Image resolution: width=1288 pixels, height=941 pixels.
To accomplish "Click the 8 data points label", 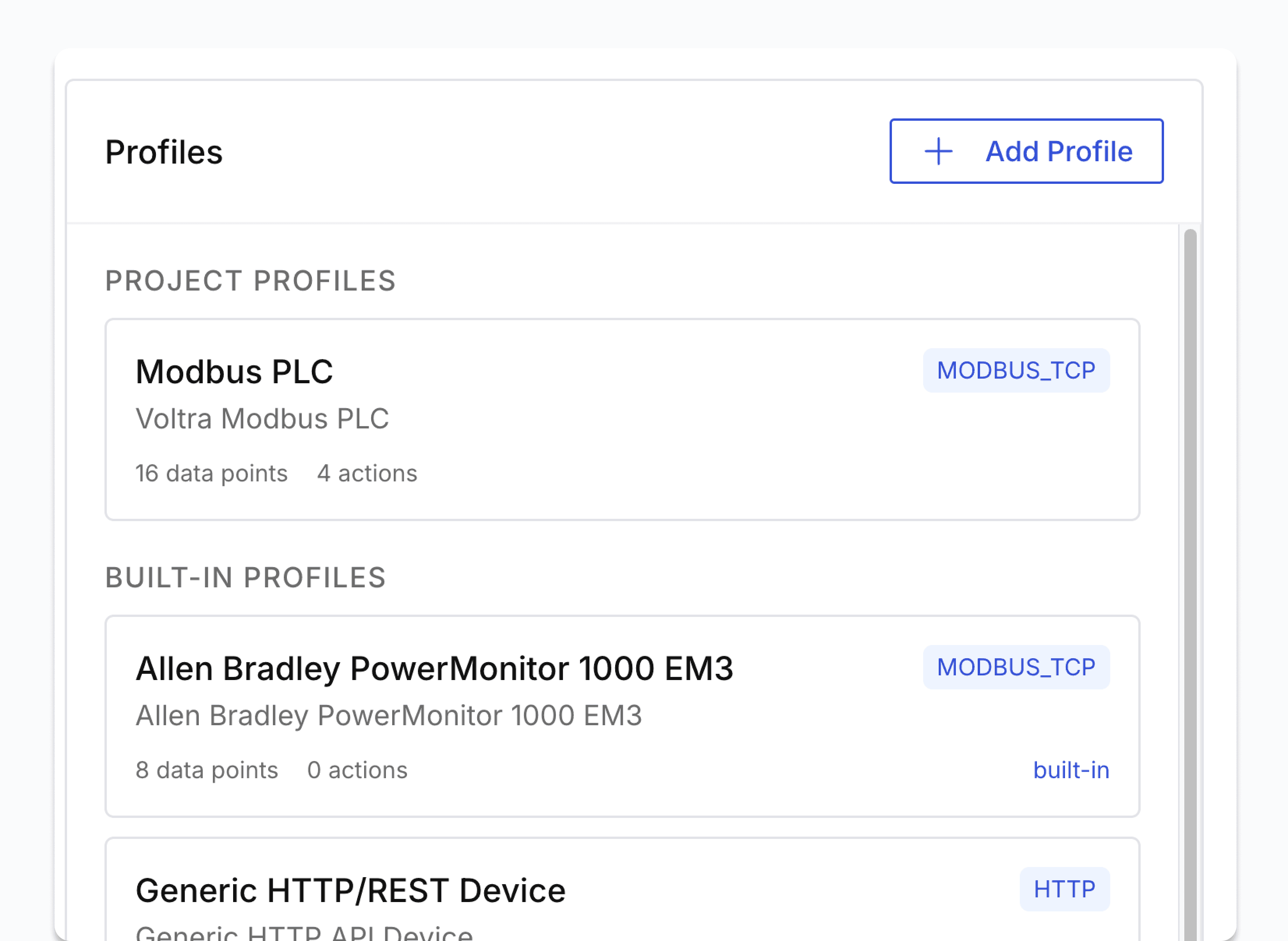I will (x=206, y=770).
